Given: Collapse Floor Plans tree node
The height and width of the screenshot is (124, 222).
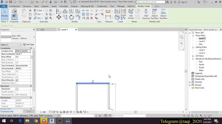Looking at the screenshot, I should pyautogui.click(x=193, y=35).
